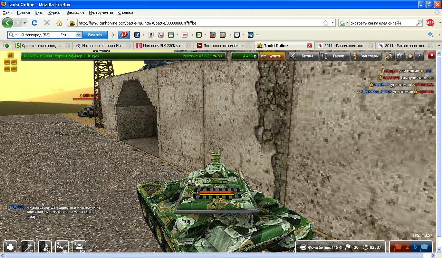Screen dimensions: 442x258
Task: Open the Adblock Plus ABP icon
Action: tap(430, 23)
